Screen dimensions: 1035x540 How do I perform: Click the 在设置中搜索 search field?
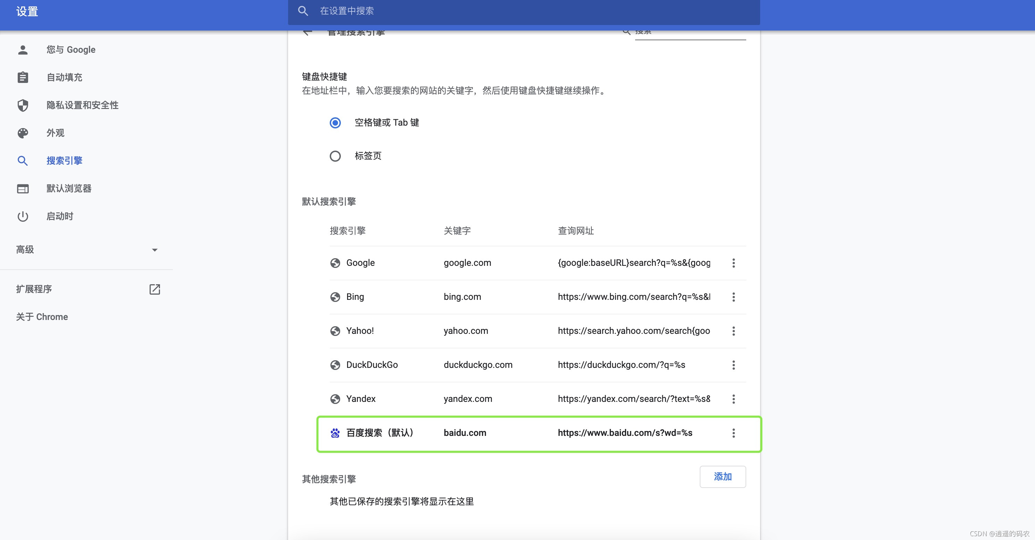click(x=522, y=11)
